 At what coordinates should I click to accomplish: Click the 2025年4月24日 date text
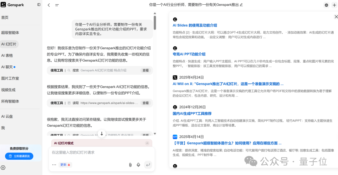192,78
